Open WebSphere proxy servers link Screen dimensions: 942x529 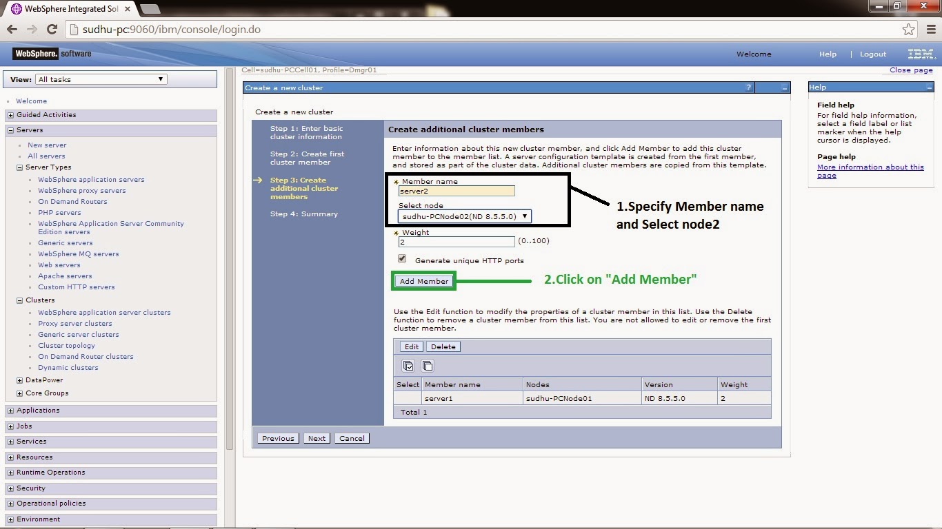[x=82, y=191]
